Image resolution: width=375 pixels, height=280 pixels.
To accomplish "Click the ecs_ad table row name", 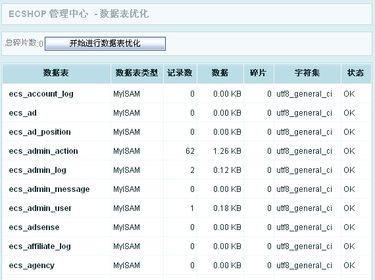I will pos(23,112).
